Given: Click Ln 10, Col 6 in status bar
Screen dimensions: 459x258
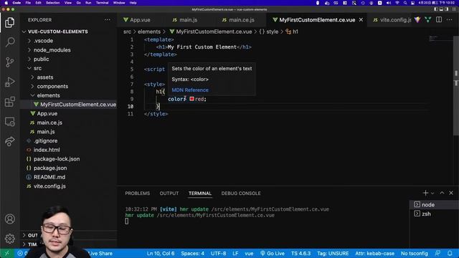Looking at the screenshot, I should pos(161,253).
